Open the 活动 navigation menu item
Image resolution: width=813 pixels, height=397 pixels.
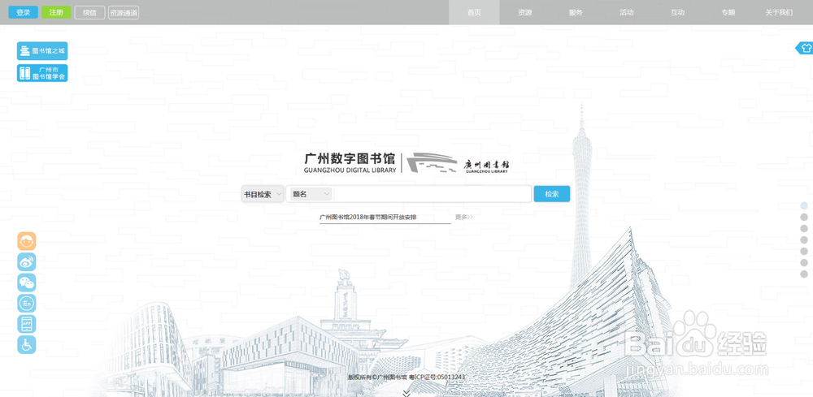tap(626, 12)
